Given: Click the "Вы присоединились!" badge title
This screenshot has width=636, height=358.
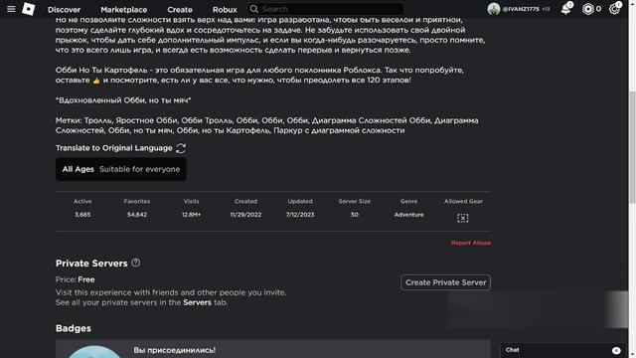Looking at the screenshot, I should [175, 350].
